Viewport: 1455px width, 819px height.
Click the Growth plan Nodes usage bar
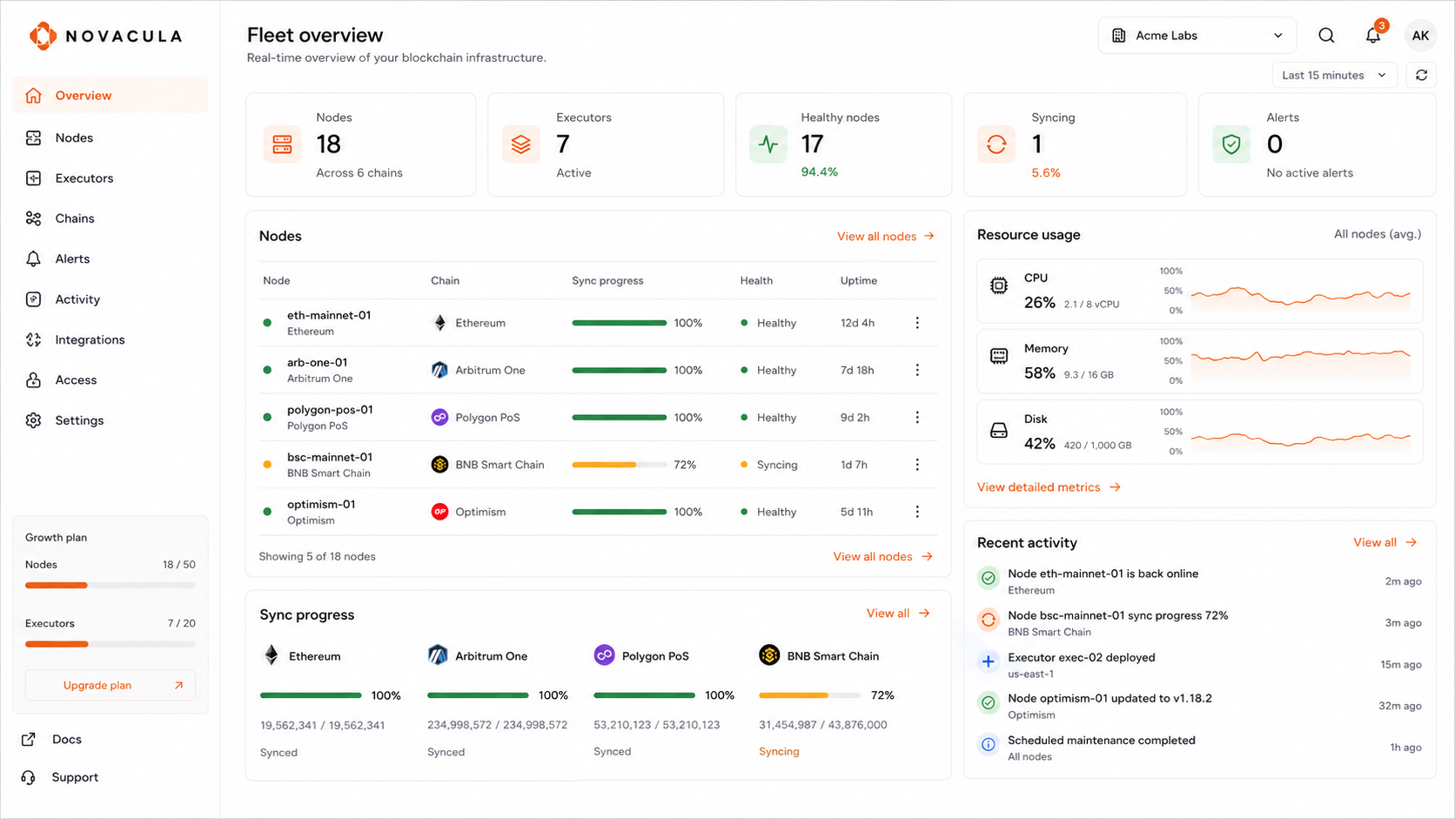(111, 586)
